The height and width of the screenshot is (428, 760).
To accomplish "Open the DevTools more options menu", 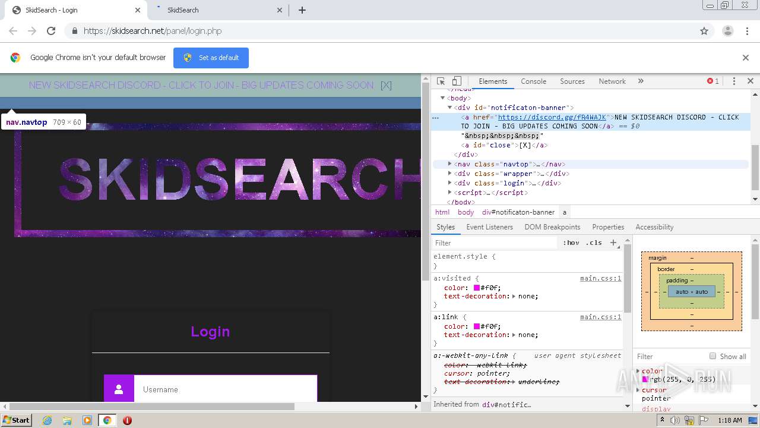I will [x=734, y=81].
